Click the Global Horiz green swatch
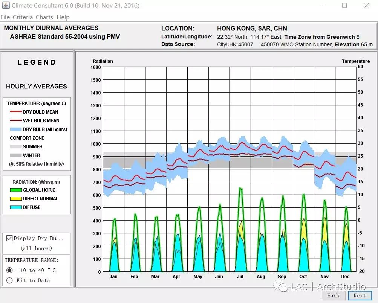 [x=16, y=190]
